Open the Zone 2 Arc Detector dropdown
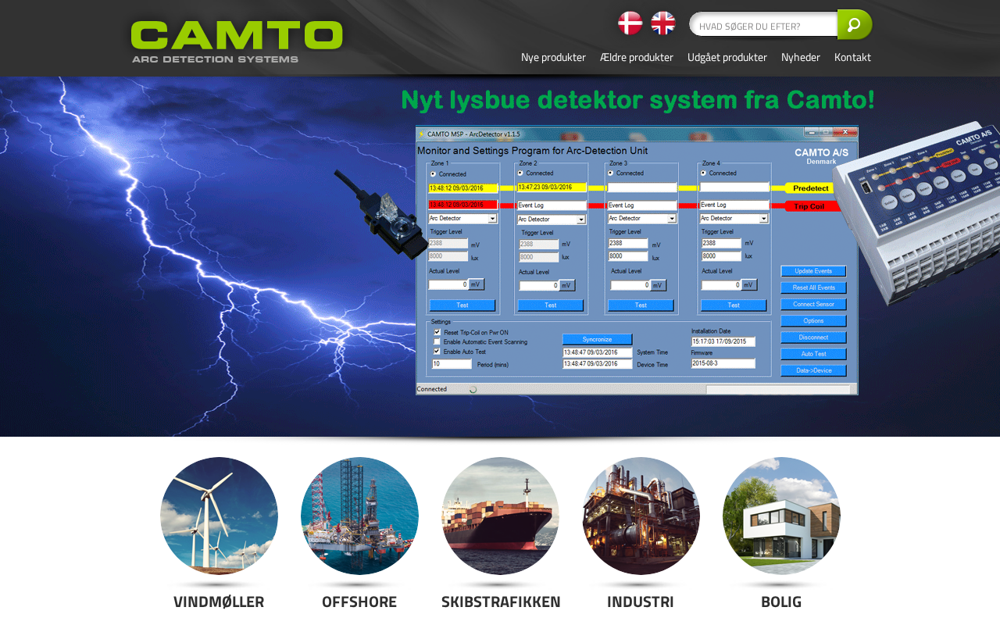 coord(552,220)
